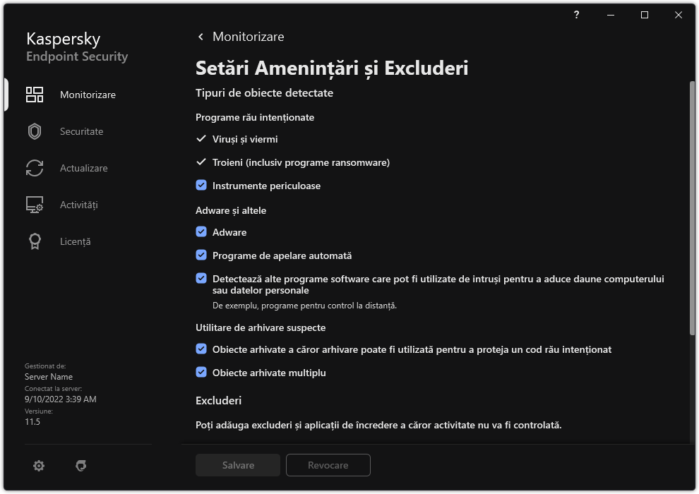Toggle the Adware checkbox
This screenshot has width=699, height=494.
201,232
